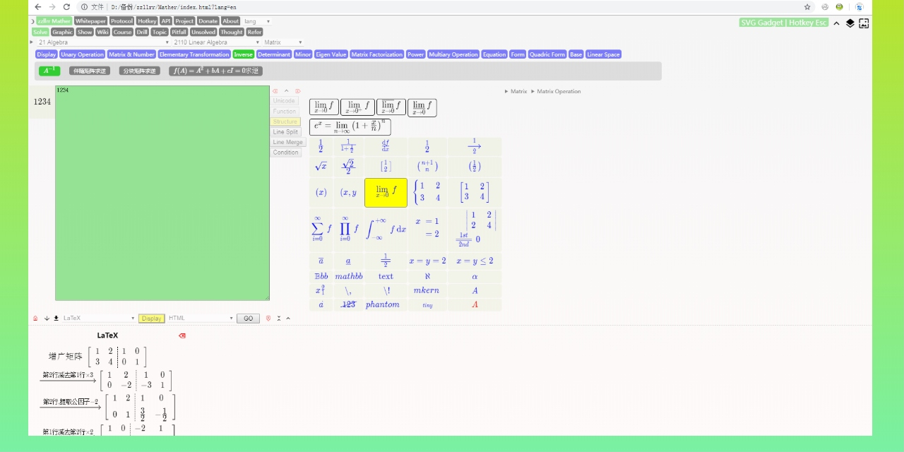Click the image frame icon at top right
The width and height of the screenshot is (904, 452).
point(864,23)
